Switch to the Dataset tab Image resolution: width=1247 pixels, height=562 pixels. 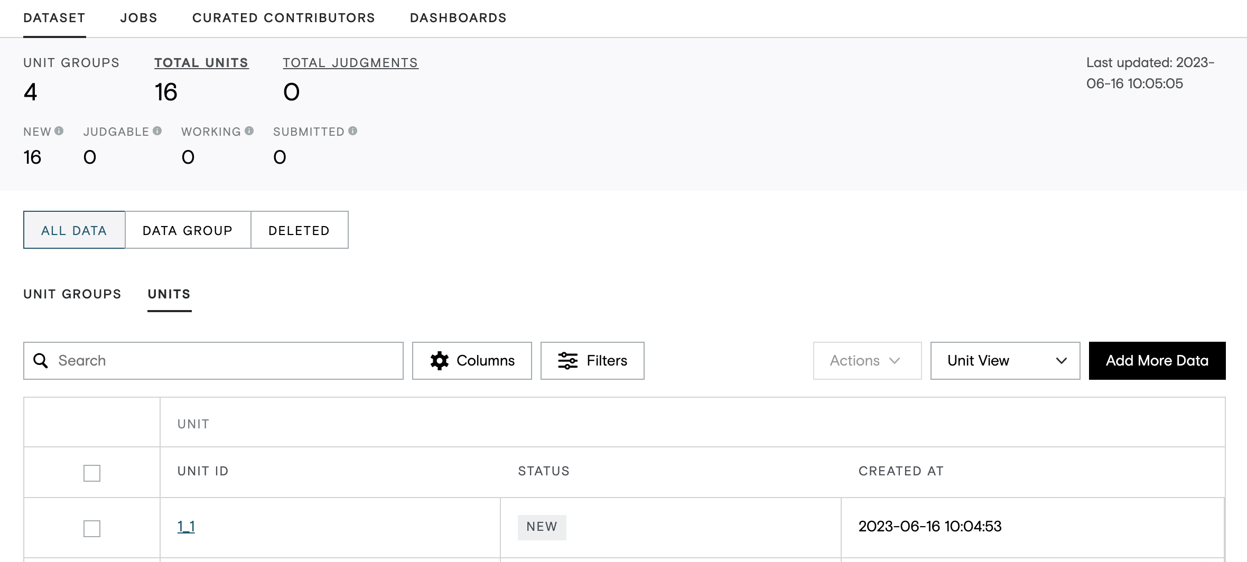coord(54,18)
